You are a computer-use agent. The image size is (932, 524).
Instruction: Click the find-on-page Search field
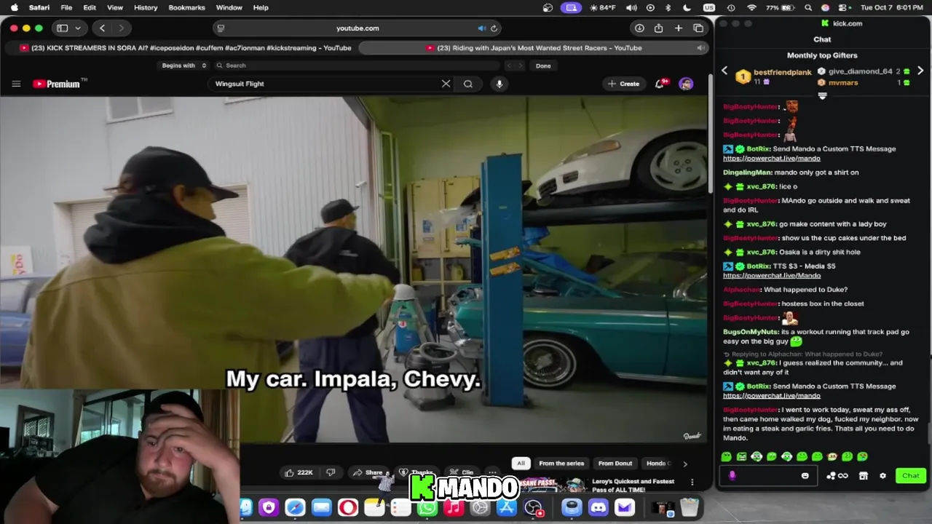click(358, 65)
